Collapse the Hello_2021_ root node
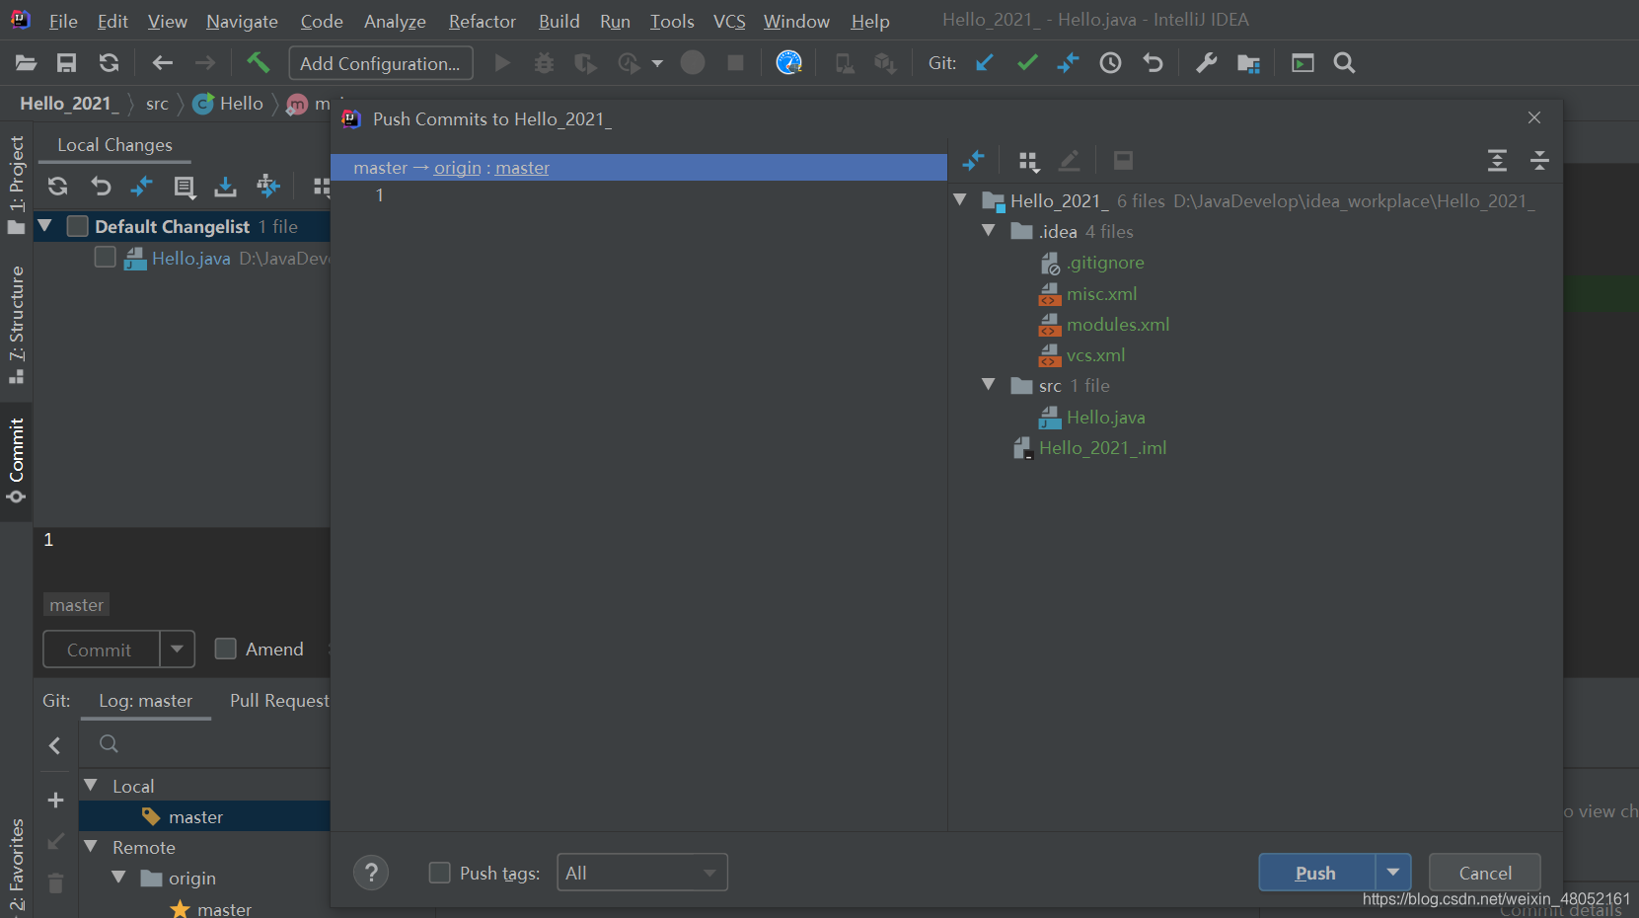 point(960,200)
